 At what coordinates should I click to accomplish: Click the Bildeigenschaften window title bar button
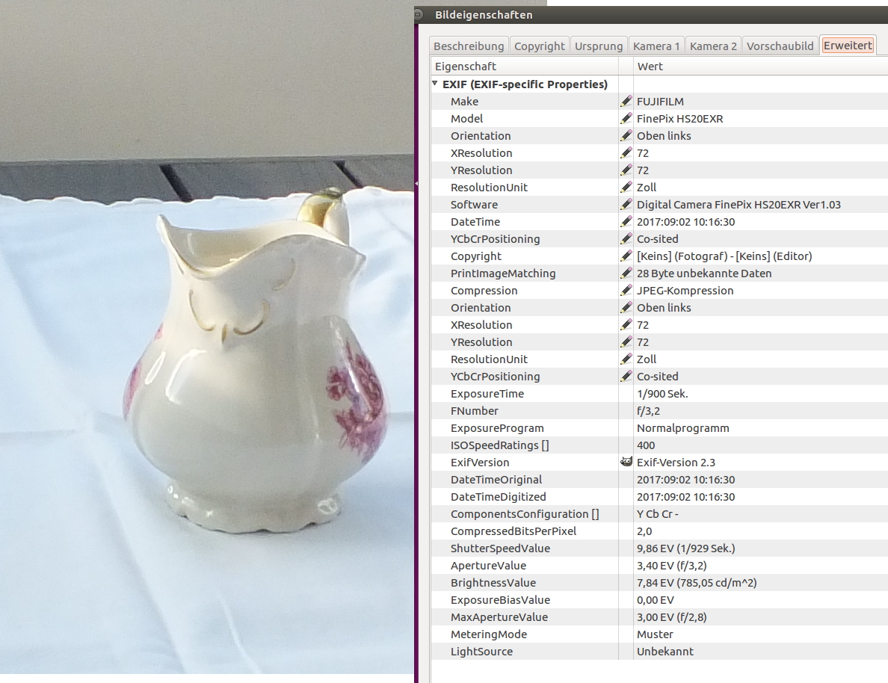coord(419,15)
